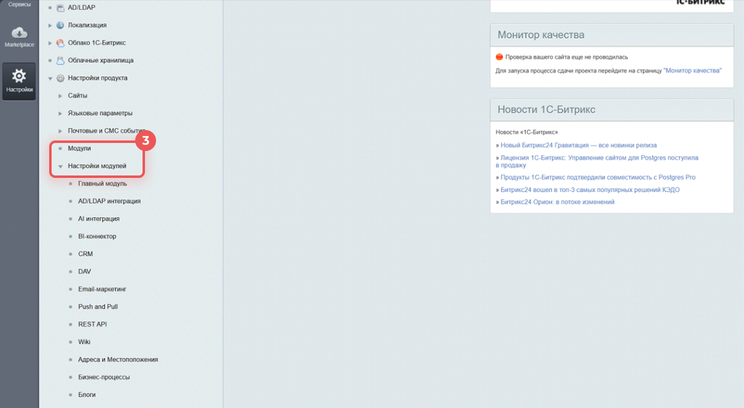Select Облако 1С-Битрикс in the tree

click(97, 43)
